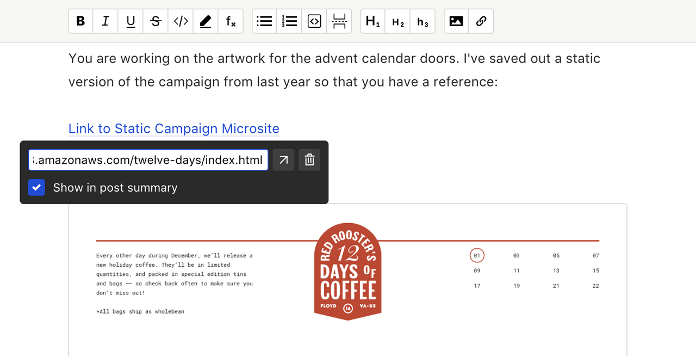Select calendar day 19 in the preview
Viewport: 696px width, 356px height.
tap(517, 286)
